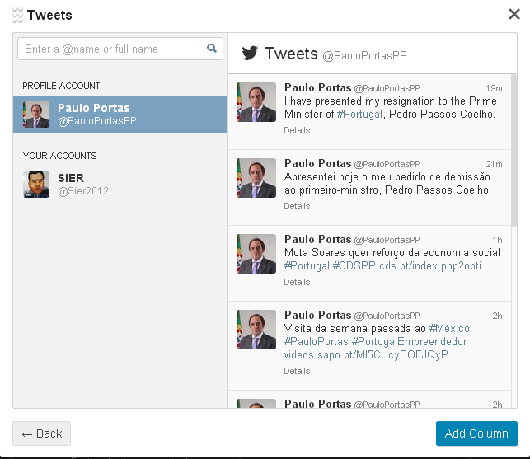Open Details under the Apresentei hoje tweet
This screenshot has width=530, height=459.
point(297,206)
